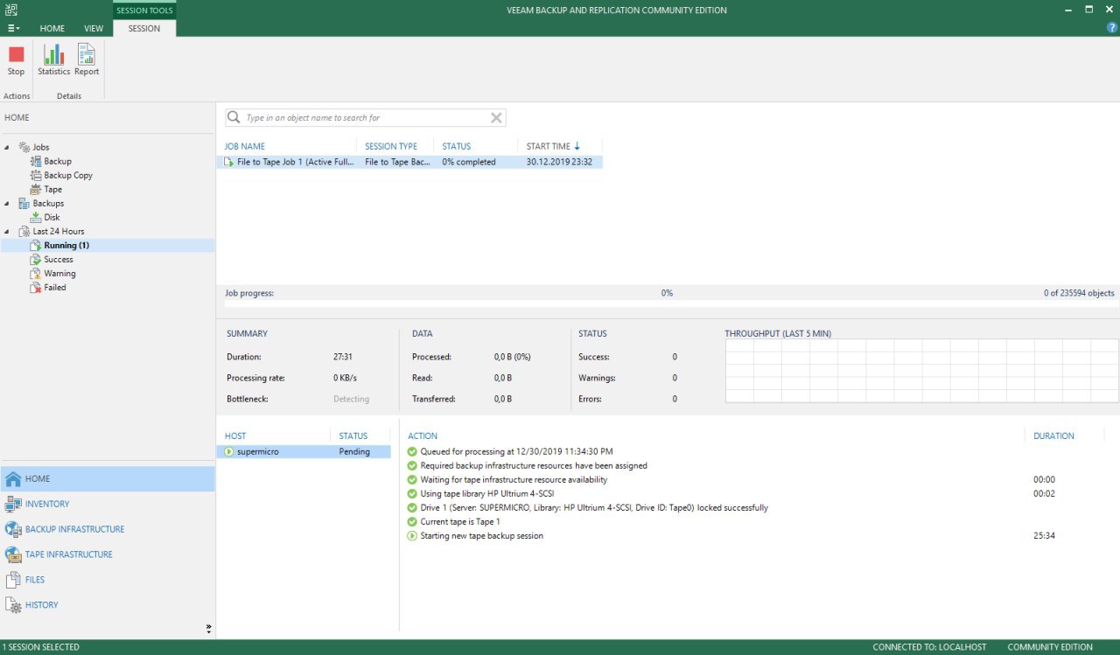The width and height of the screenshot is (1120, 655).
Task: Collapse the Last 24 Hours node
Action: pyautogui.click(x=7, y=231)
